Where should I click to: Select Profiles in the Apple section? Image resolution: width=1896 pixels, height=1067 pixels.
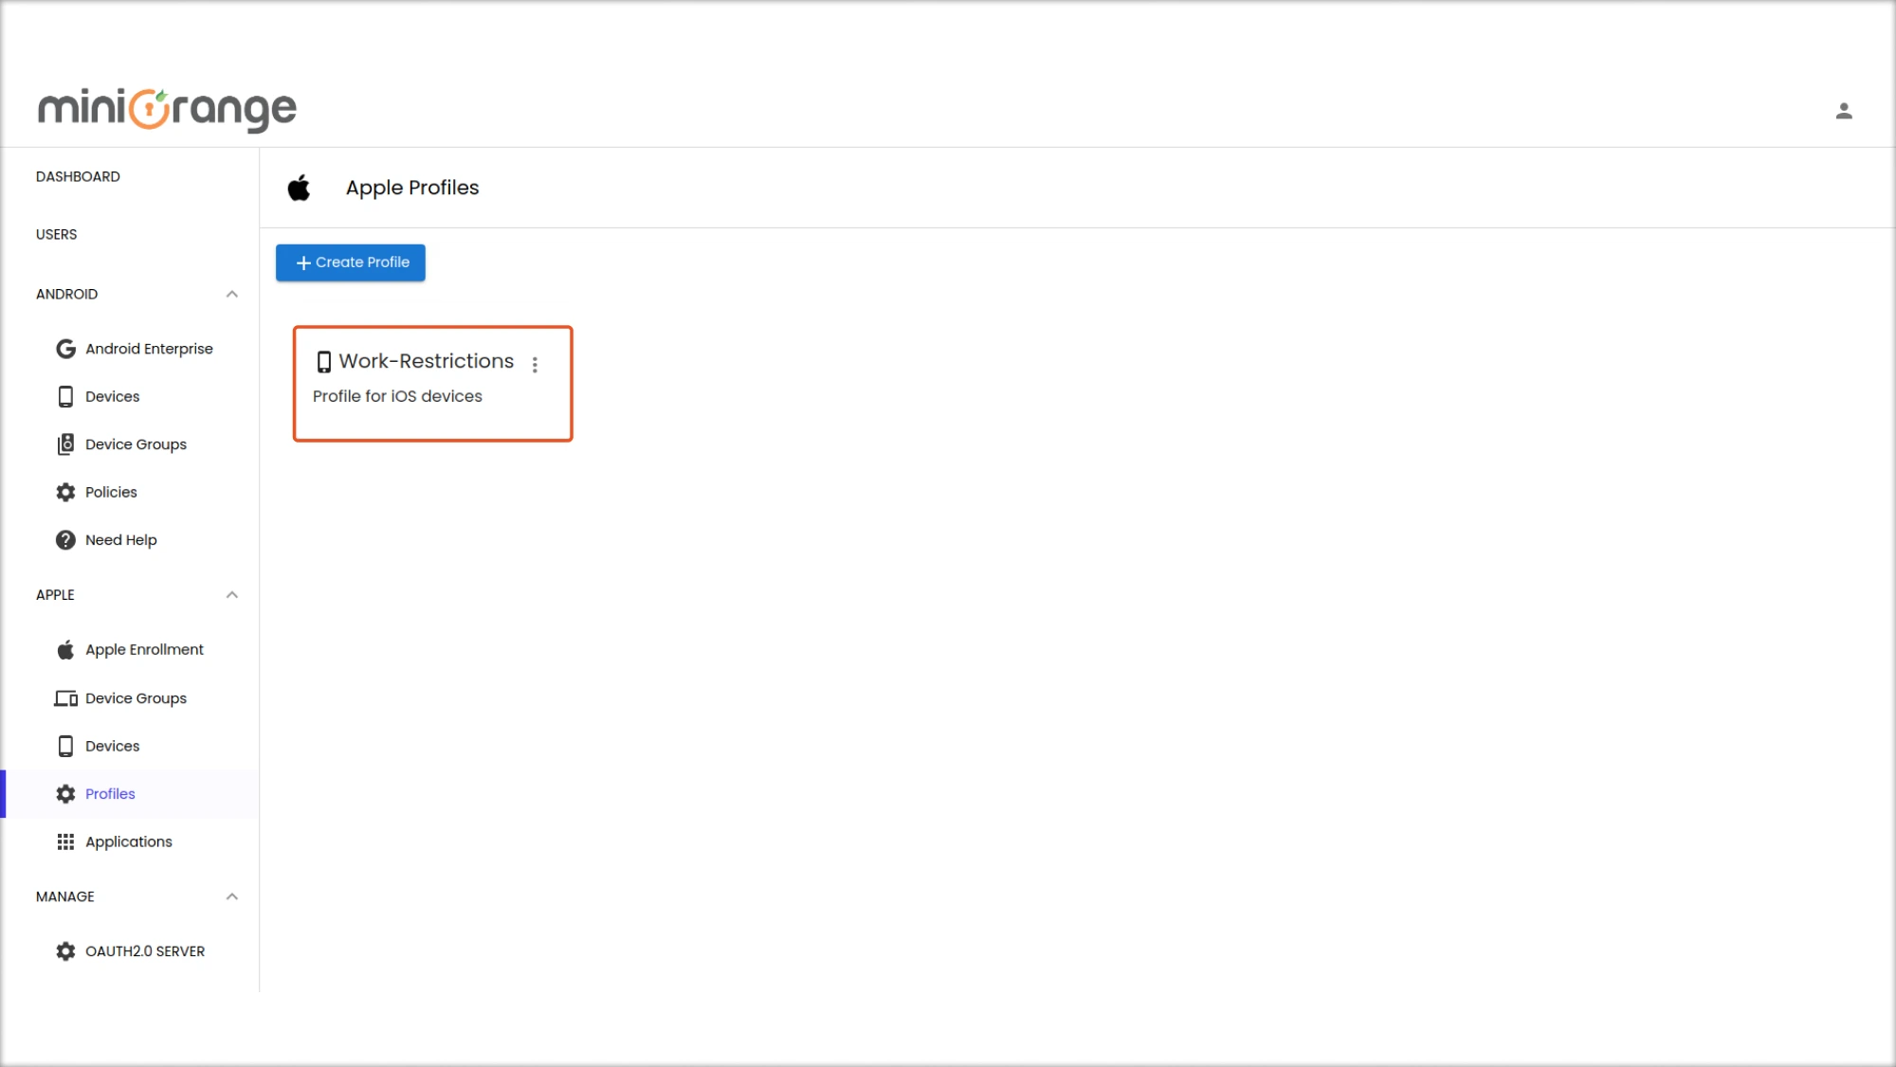click(x=109, y=793)
